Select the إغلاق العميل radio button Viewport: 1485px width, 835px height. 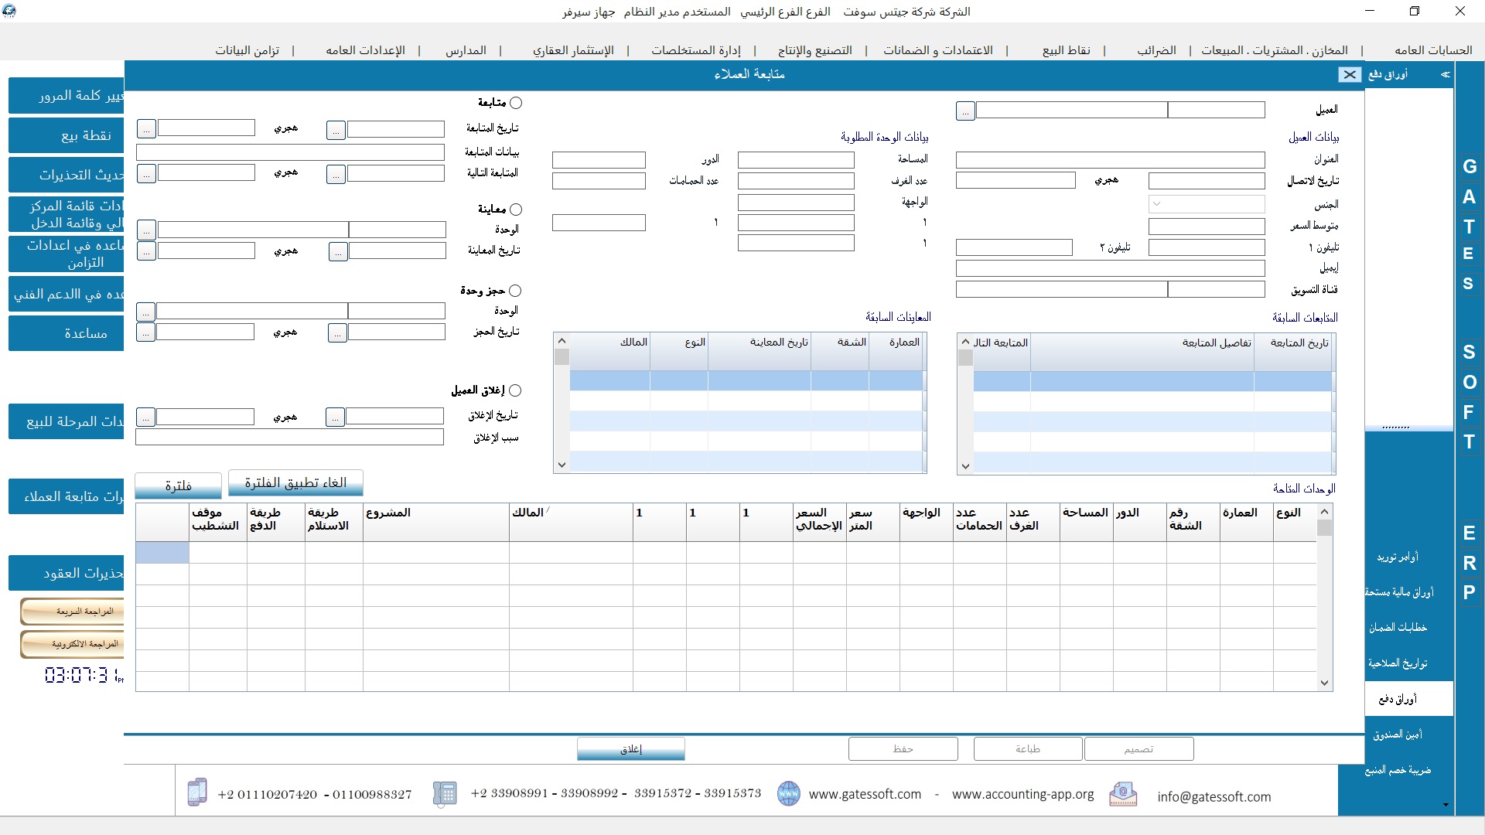(515, 390)
